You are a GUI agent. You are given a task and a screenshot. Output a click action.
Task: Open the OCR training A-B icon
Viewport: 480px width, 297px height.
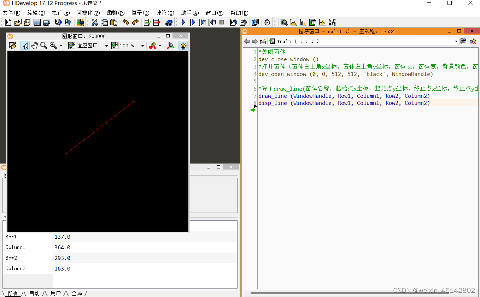[x=332, y=22]
